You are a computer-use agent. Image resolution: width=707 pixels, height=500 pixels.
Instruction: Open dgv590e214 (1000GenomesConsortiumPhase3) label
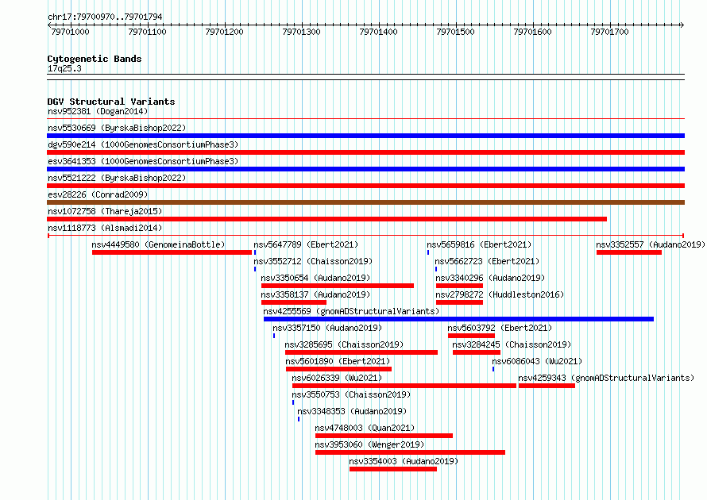coord(143,144)
